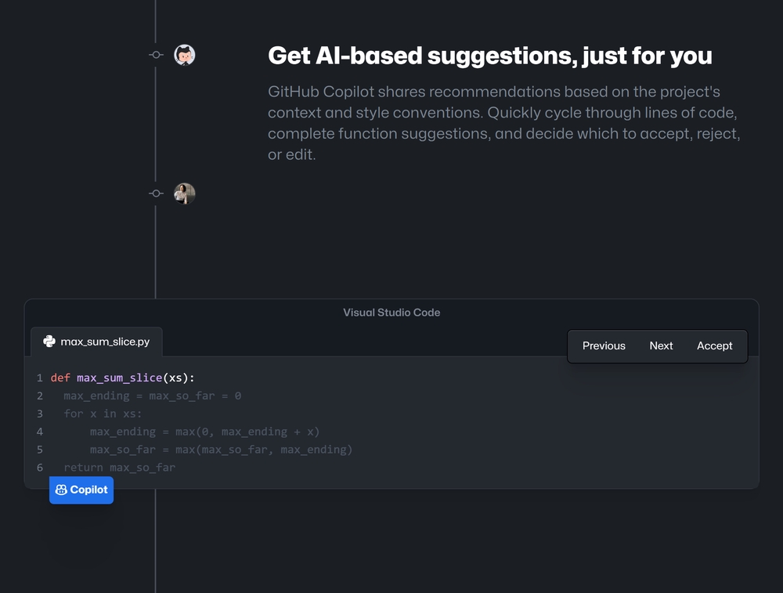
Task: Click line number 6 in the gutter
Action: (x=39, y=468)
